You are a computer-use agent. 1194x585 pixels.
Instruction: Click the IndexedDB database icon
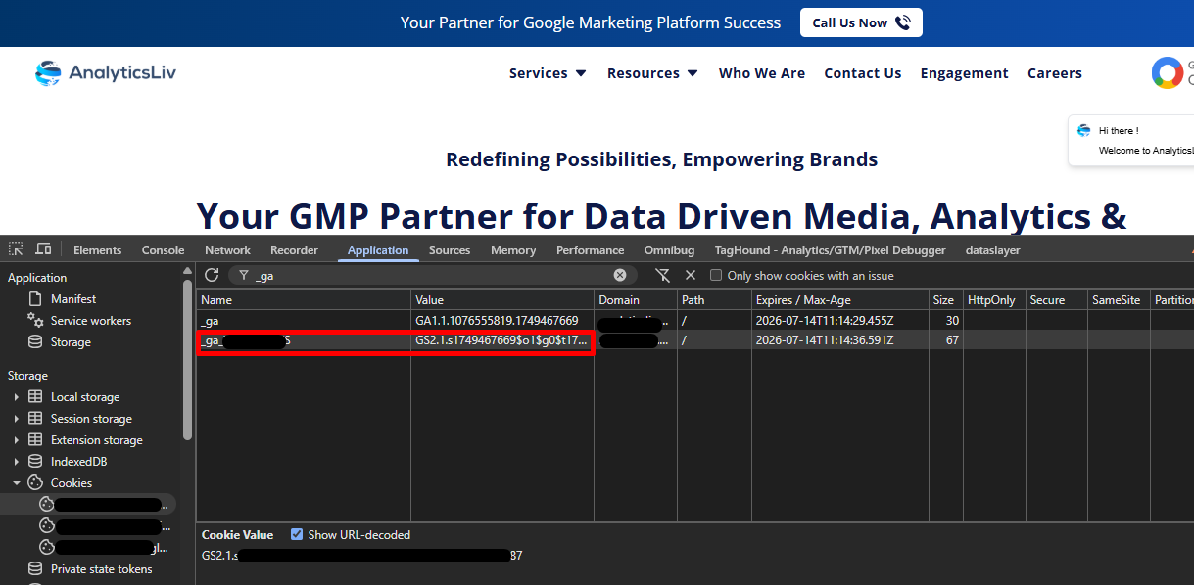[x=35, y=461]
